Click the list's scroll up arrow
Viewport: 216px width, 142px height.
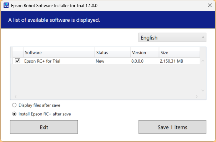coord(203,61)
